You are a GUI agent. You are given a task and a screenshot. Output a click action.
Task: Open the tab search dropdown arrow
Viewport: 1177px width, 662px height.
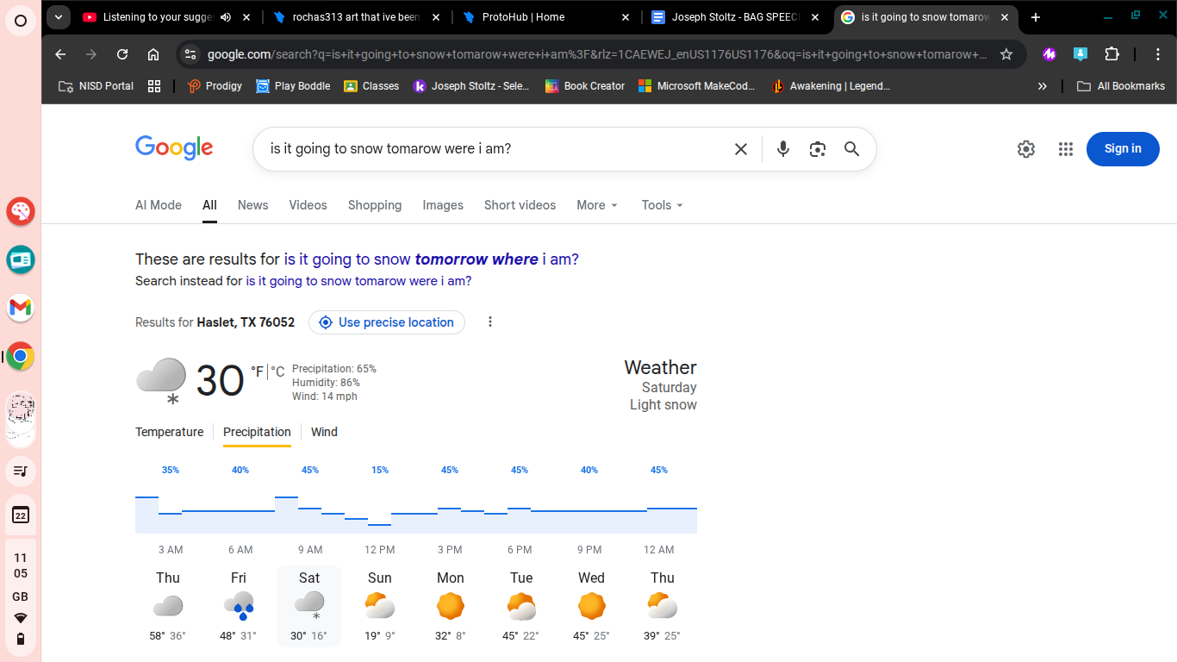[59, 17]
